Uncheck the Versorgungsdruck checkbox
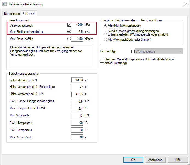Screen dimensions: 190x165 coord(69,25)
